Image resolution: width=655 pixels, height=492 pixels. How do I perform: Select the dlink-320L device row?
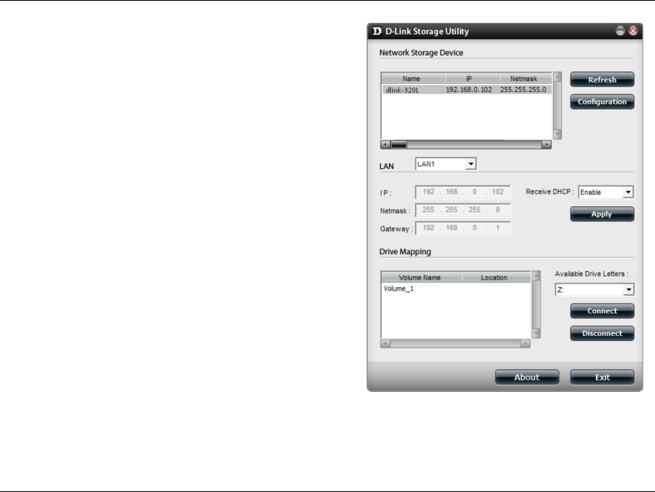coord(467,90)
